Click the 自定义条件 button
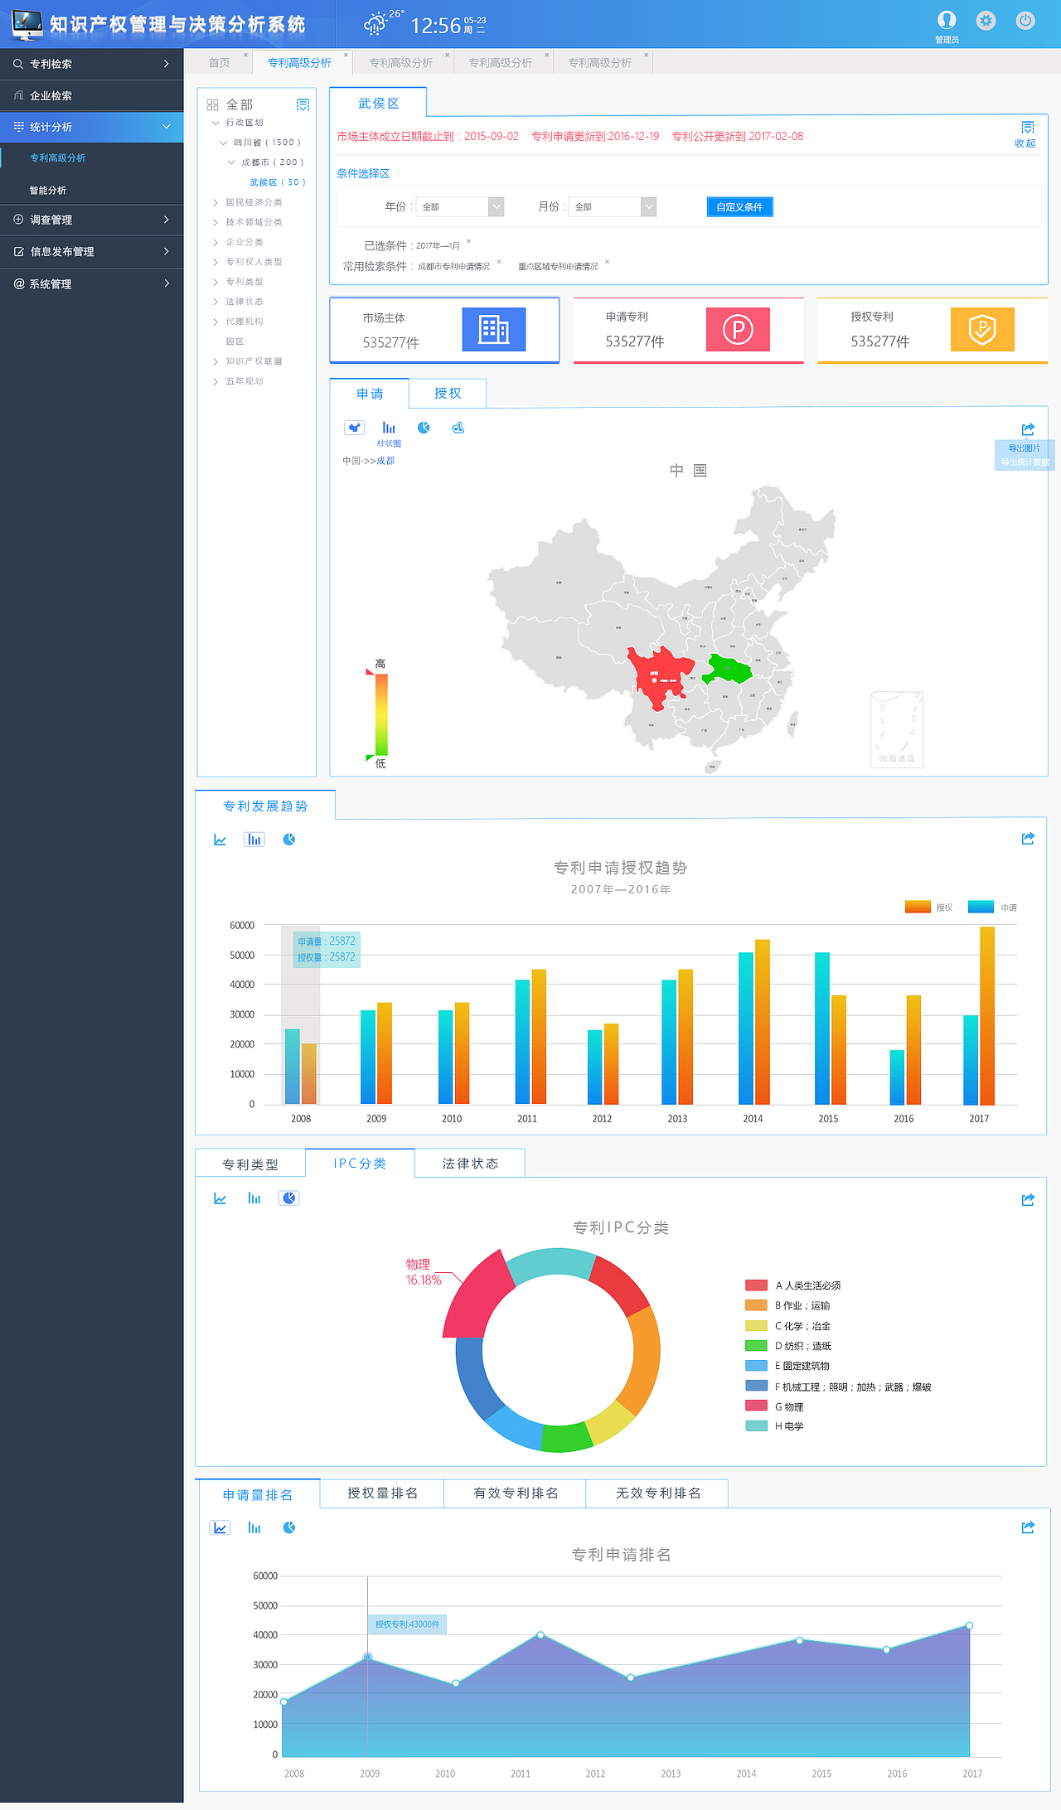 [x=739, y=207]
